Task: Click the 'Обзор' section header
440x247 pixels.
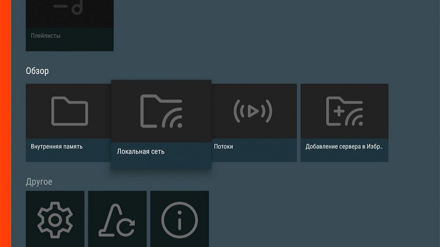Action: coord(37,71)
